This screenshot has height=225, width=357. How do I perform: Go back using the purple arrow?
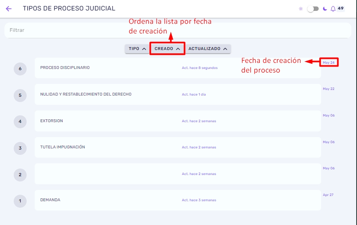click(8, 8)
